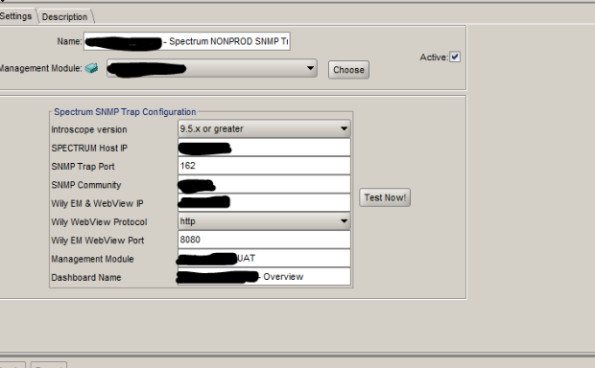Click the SNMP Trap Port label

pyautogui.click(x=83, y=167)
